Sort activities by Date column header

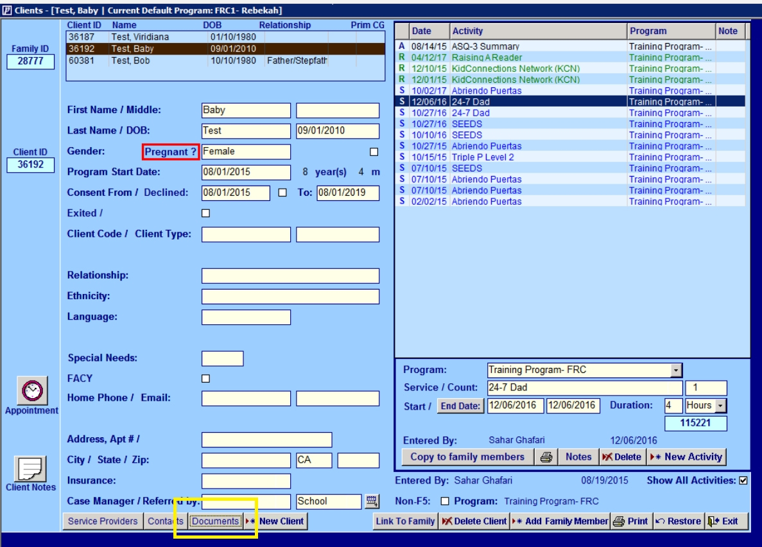point(429,31)
